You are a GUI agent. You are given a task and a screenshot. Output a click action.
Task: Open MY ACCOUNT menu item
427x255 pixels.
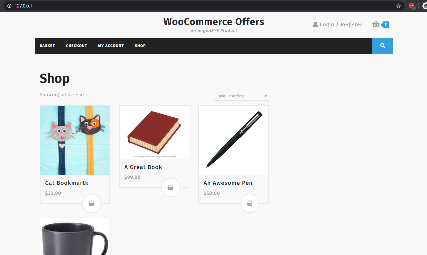111,46
